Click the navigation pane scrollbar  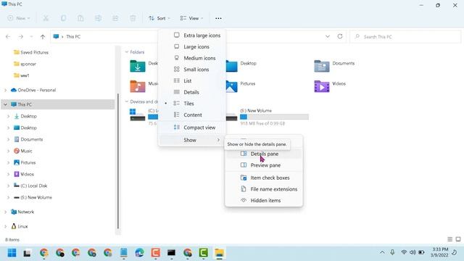tap(118, 161)
